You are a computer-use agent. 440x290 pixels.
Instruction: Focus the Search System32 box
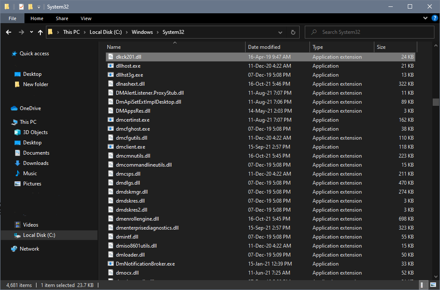[x=369, y=32]
